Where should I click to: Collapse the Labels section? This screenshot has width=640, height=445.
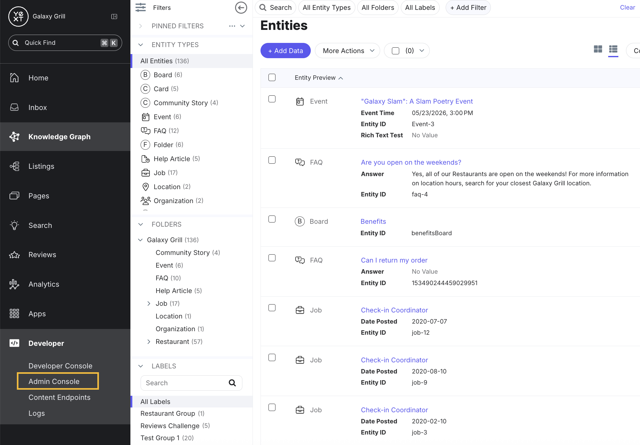pos(141,366)
